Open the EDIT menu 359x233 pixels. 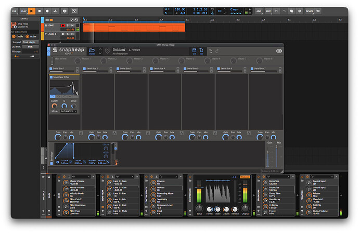[x=268, y=11]
